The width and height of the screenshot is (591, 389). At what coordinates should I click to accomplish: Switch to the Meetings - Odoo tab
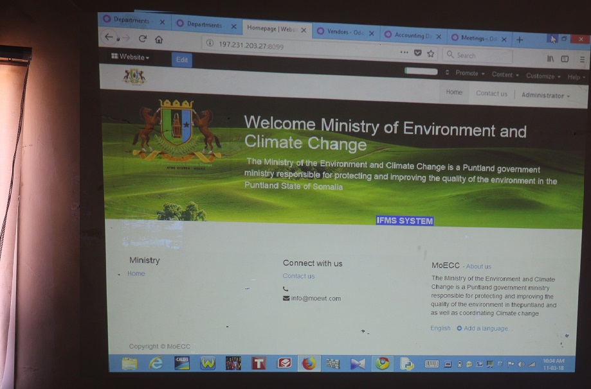pos(478,39)
